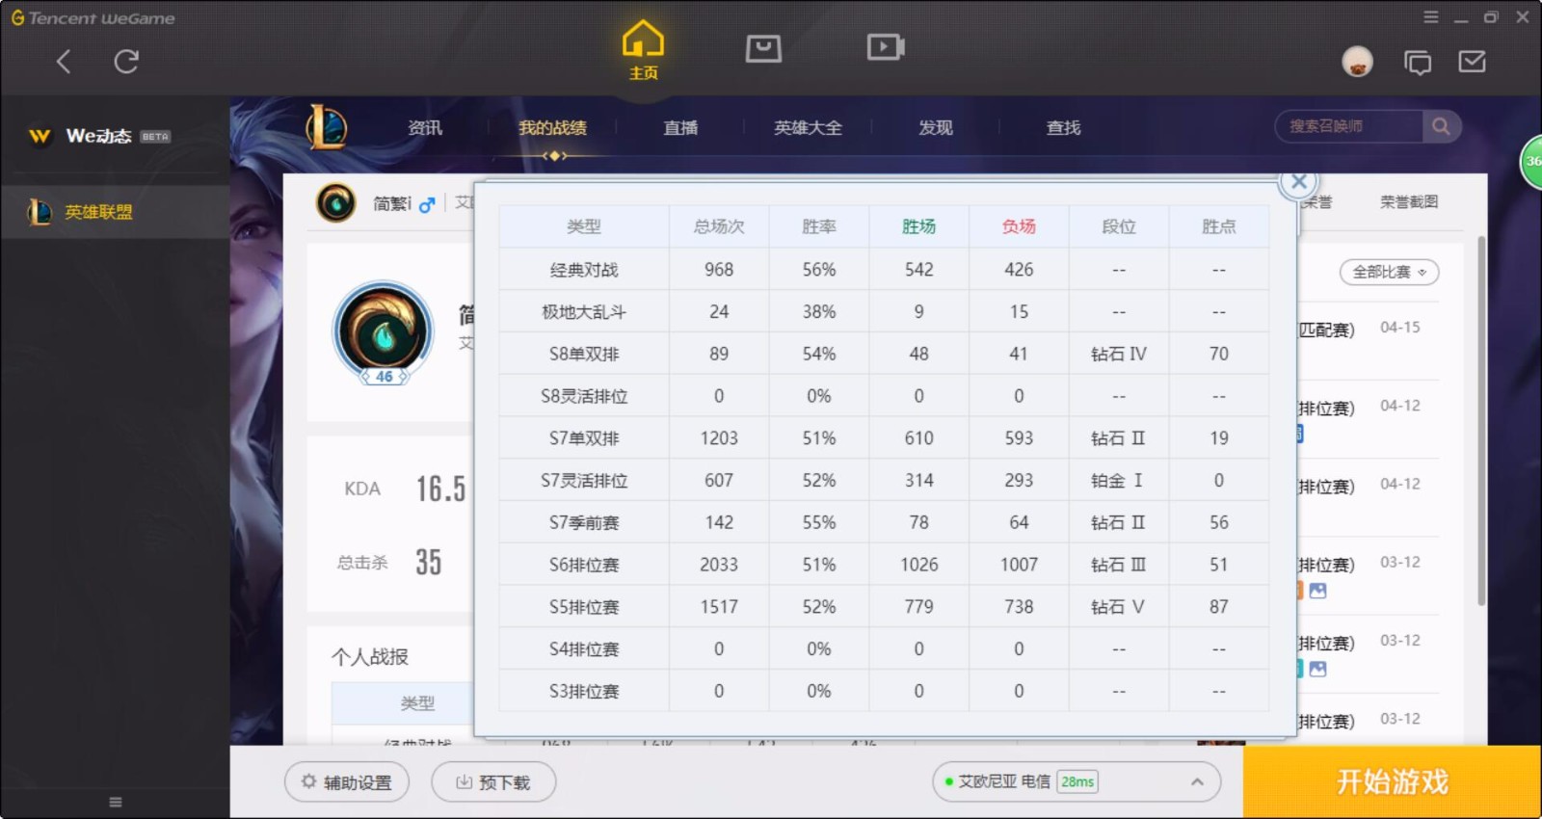Click the 辅助设置 button
The height and width of the screenshot is (819, 1542).
click(x=347, y=782)
